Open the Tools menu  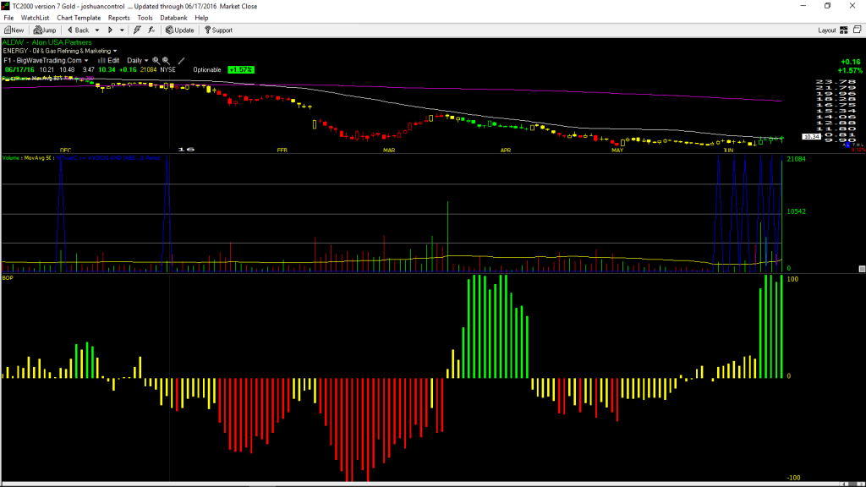pos(145,18)
